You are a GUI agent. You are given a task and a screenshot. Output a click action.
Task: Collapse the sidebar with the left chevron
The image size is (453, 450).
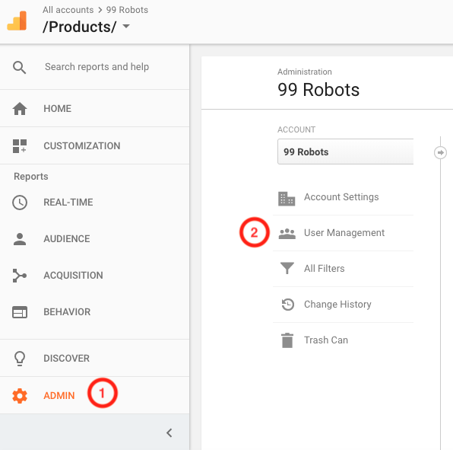[169, 433]
